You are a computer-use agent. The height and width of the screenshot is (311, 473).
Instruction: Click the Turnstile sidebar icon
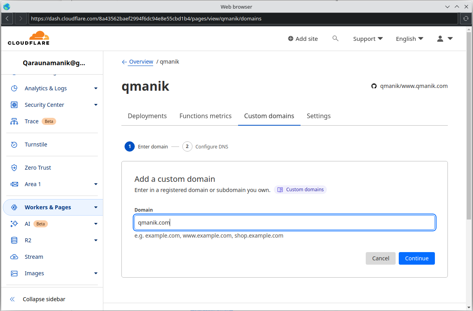[14, 145]
